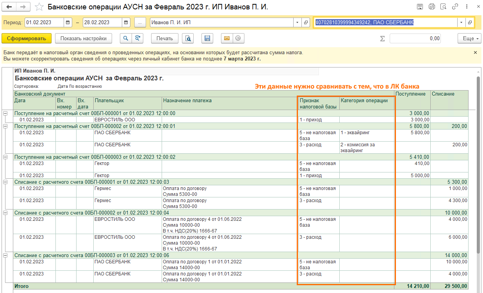Select the Плательщик column header

tap(128, 103)
